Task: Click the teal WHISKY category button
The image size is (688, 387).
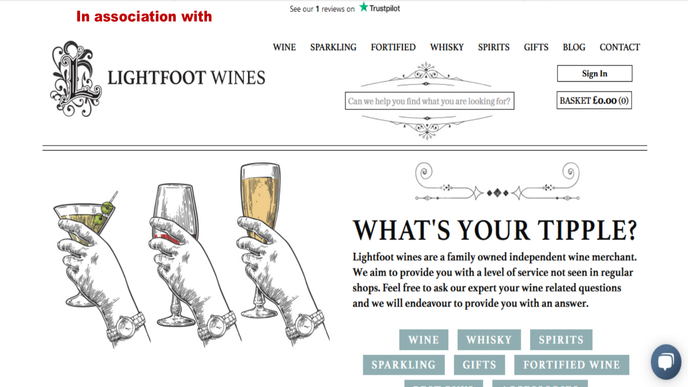Action: (x=489, y=340)
